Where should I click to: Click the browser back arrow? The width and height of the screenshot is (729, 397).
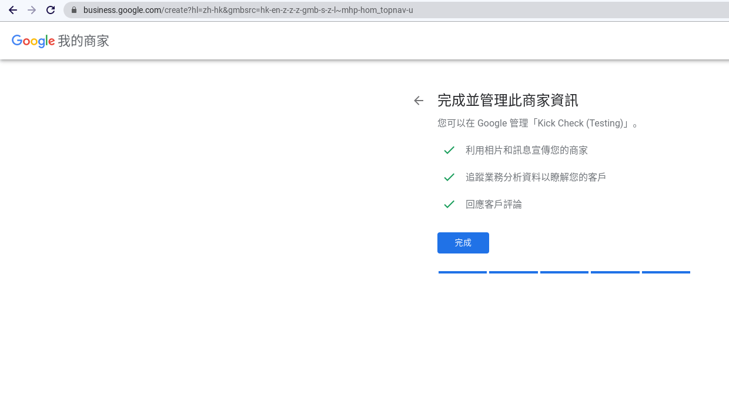point(13,10)
